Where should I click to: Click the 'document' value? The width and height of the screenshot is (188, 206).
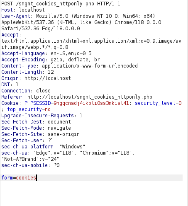click(x=59, y=122)
